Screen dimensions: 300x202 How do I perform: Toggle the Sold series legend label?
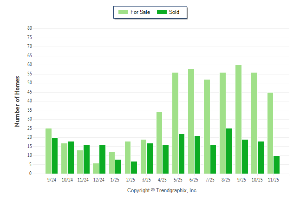[x=174, y=12]
